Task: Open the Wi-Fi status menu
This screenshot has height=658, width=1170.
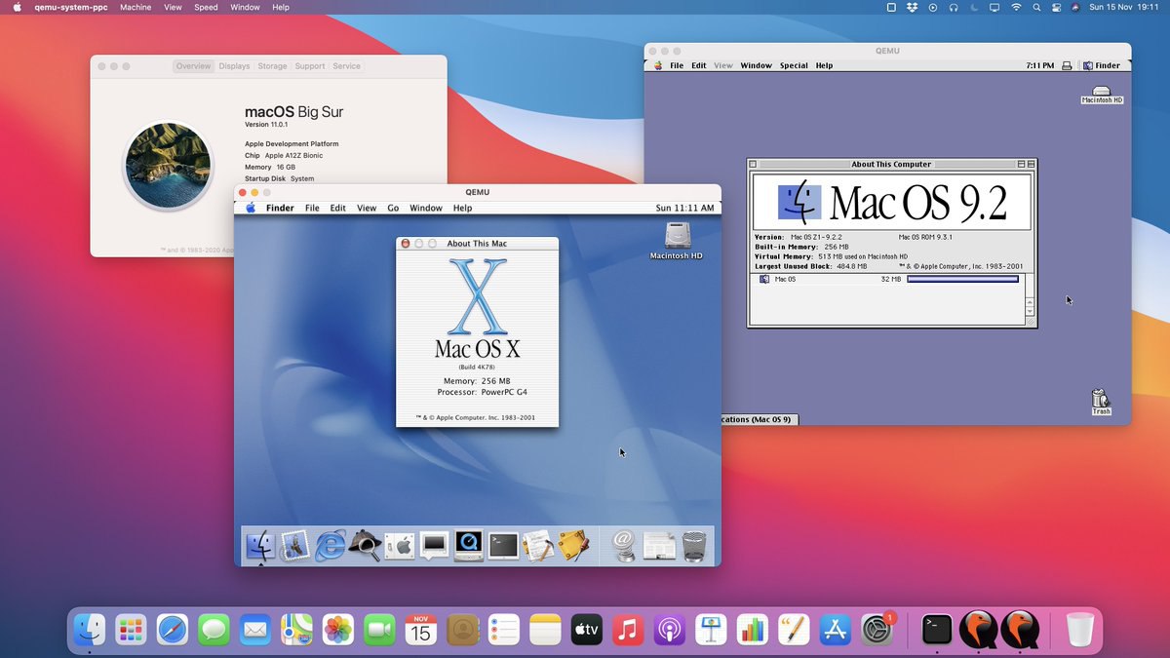Action: coord(1015,7)
